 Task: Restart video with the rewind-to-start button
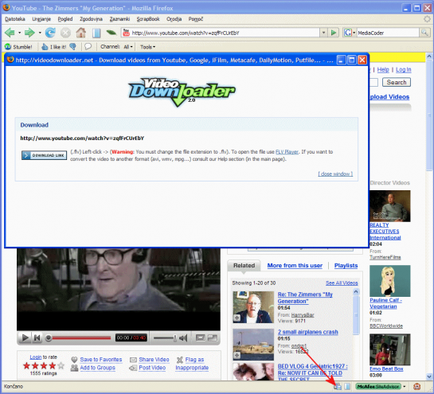(x=37, y=337)
